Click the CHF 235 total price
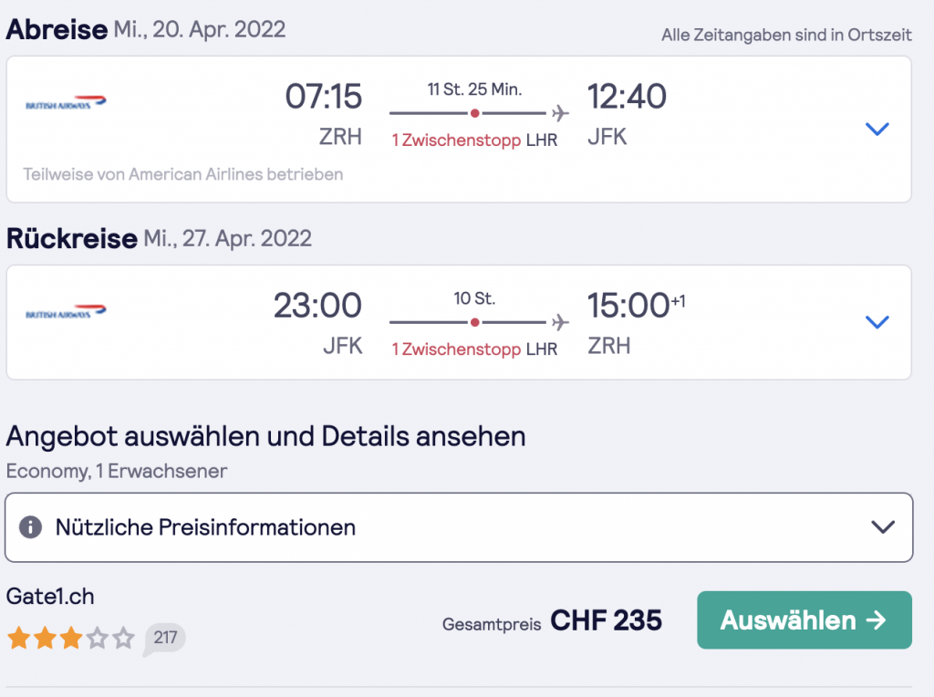934x697 pixels. pyautogui.click(x=606, y=621)
